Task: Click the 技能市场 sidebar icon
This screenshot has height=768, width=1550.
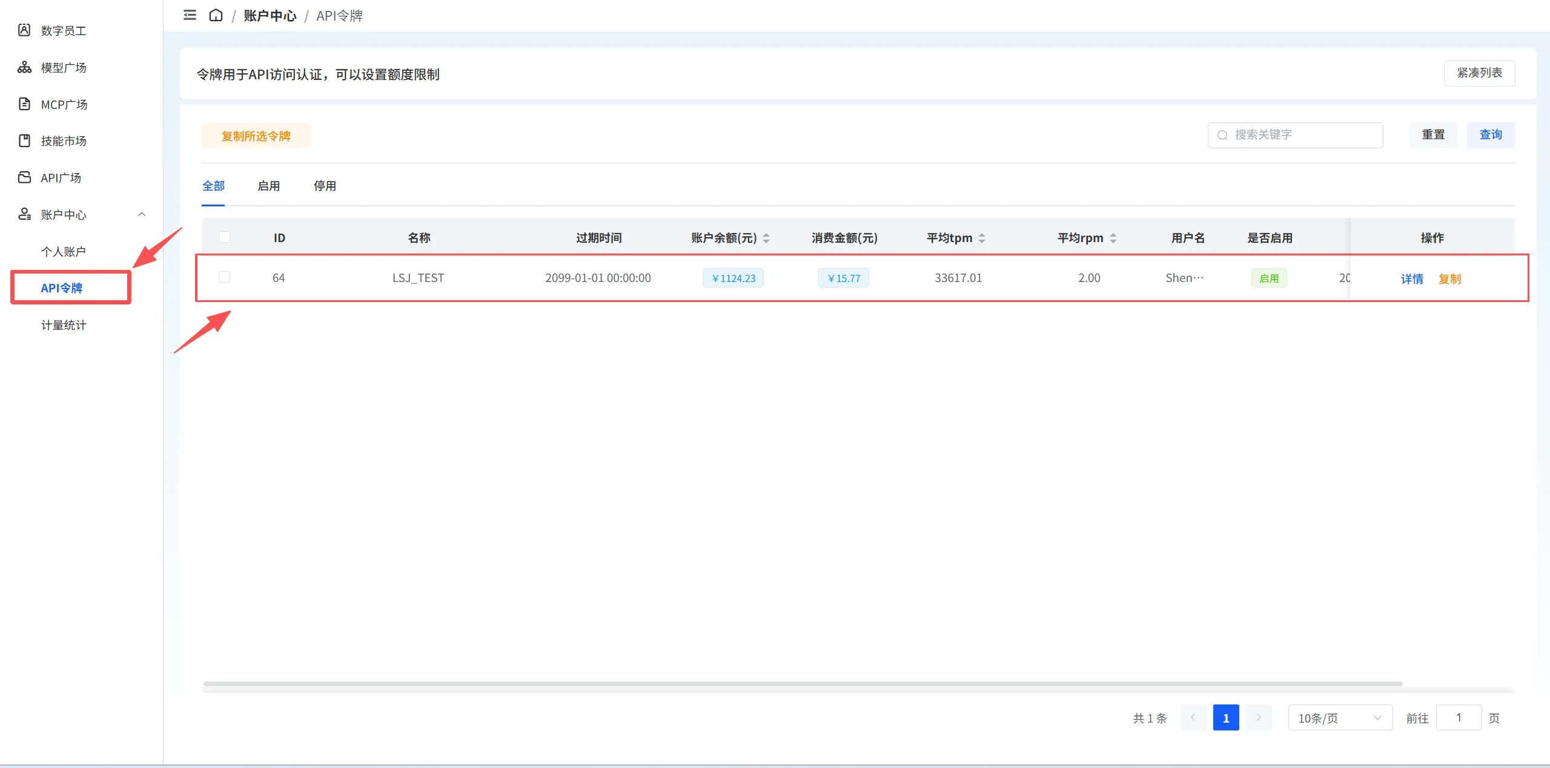Action: point(24,141)
